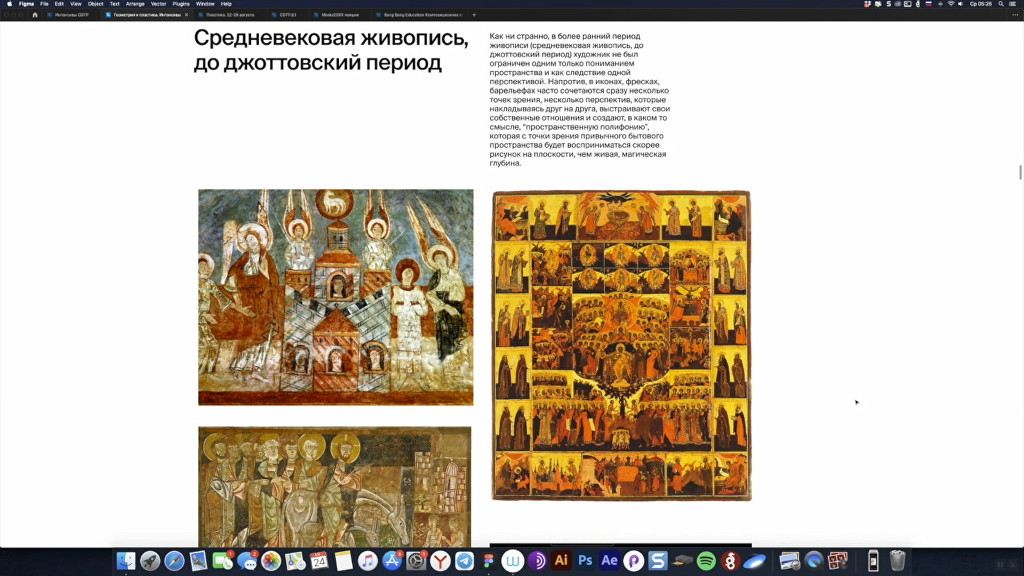Image resolution: width=1024 pixels, height=576 pixels.
Task: Open the Snagit dock icon
Action: (658, 561)
